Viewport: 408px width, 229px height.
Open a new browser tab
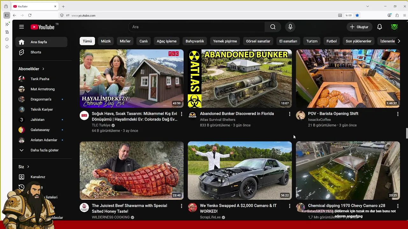click(x=63, y=6)
